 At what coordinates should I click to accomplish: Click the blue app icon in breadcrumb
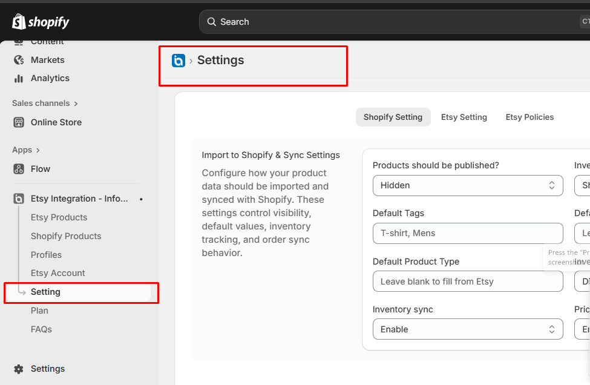[179, 60]
